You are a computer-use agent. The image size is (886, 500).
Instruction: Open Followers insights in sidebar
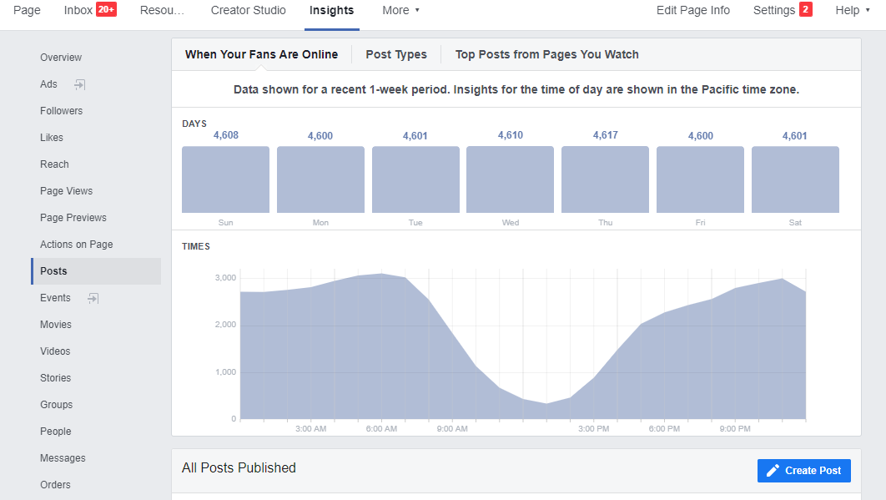(62, 111)
